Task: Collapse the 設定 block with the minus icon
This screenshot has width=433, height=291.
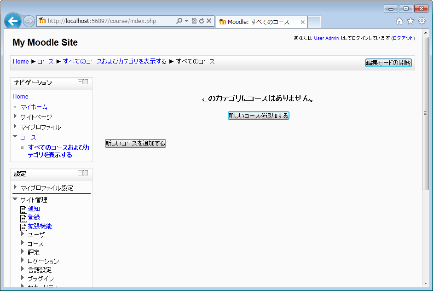Action: coord(80,173)
